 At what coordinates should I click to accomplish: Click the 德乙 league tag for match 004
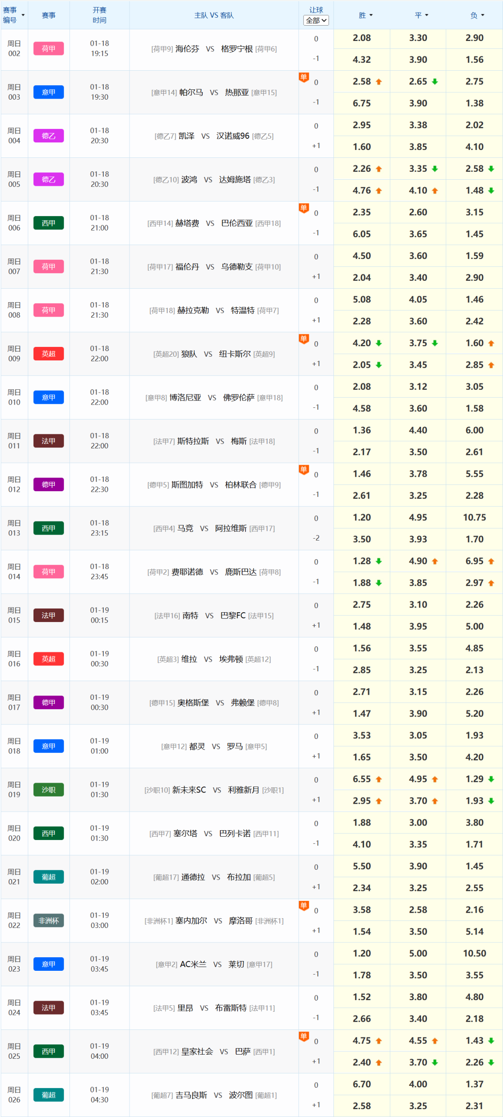(48, 136)
